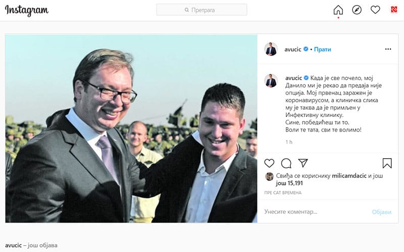
Task: Focus the Претрага search field
Action: pyautogui.click(x=201, y=10)
